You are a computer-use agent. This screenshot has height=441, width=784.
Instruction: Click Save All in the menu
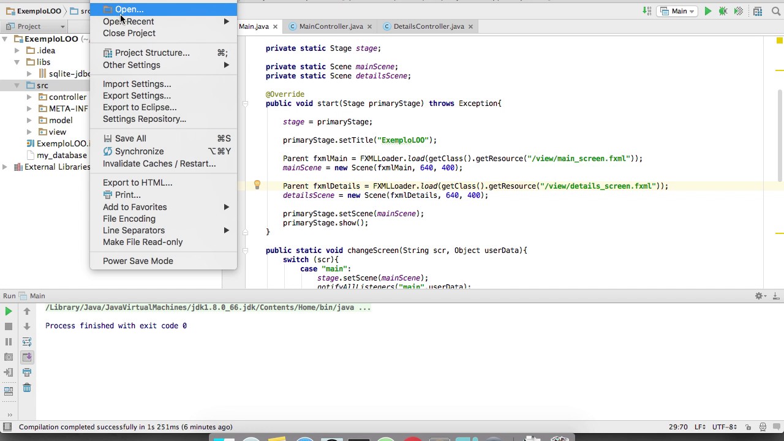coord(163,138)
